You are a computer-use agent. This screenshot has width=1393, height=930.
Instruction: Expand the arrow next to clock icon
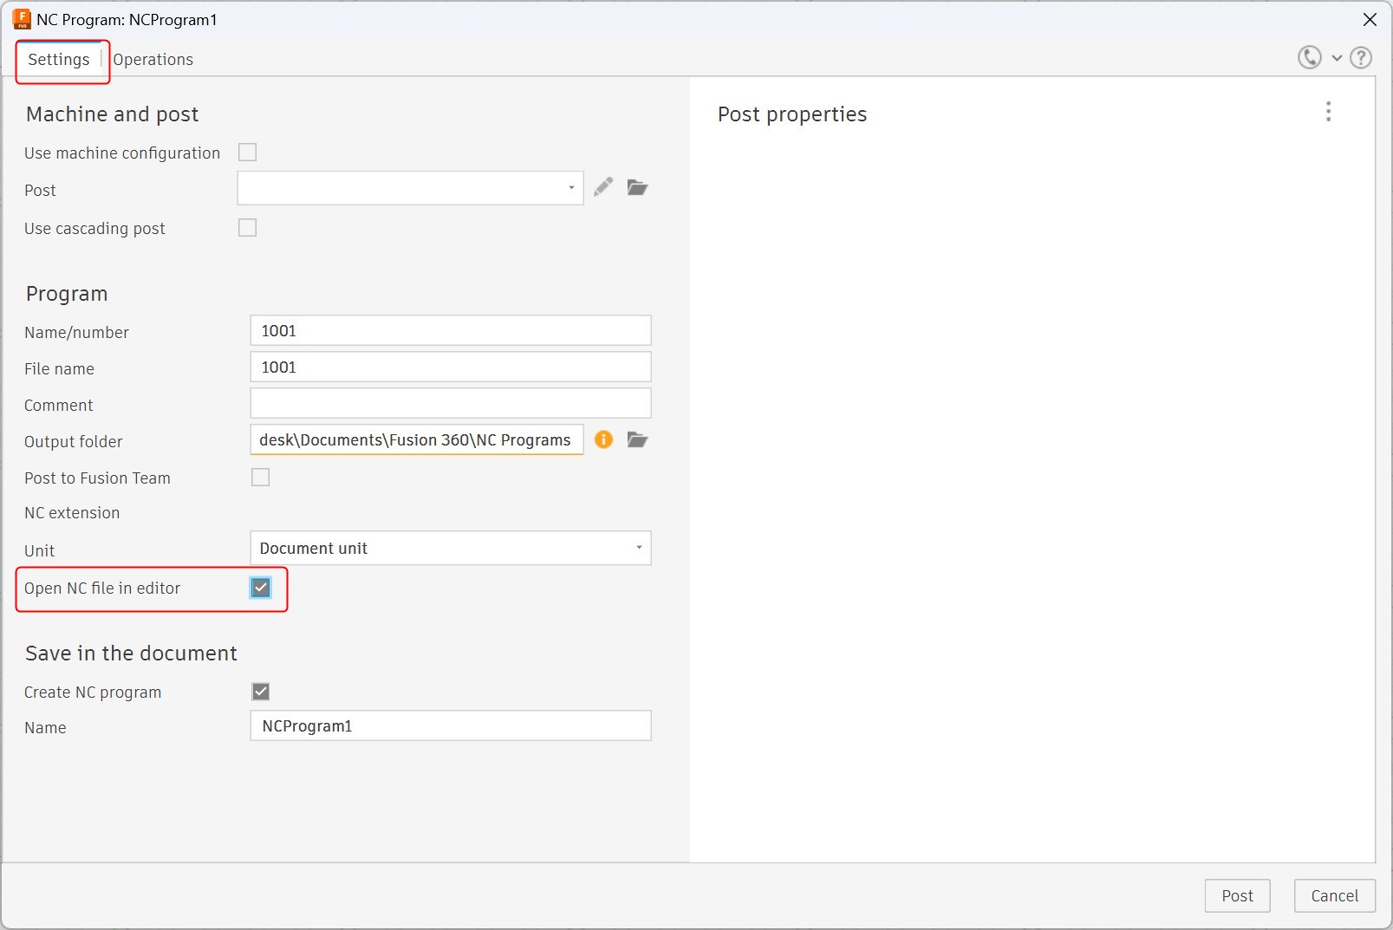1337,58
